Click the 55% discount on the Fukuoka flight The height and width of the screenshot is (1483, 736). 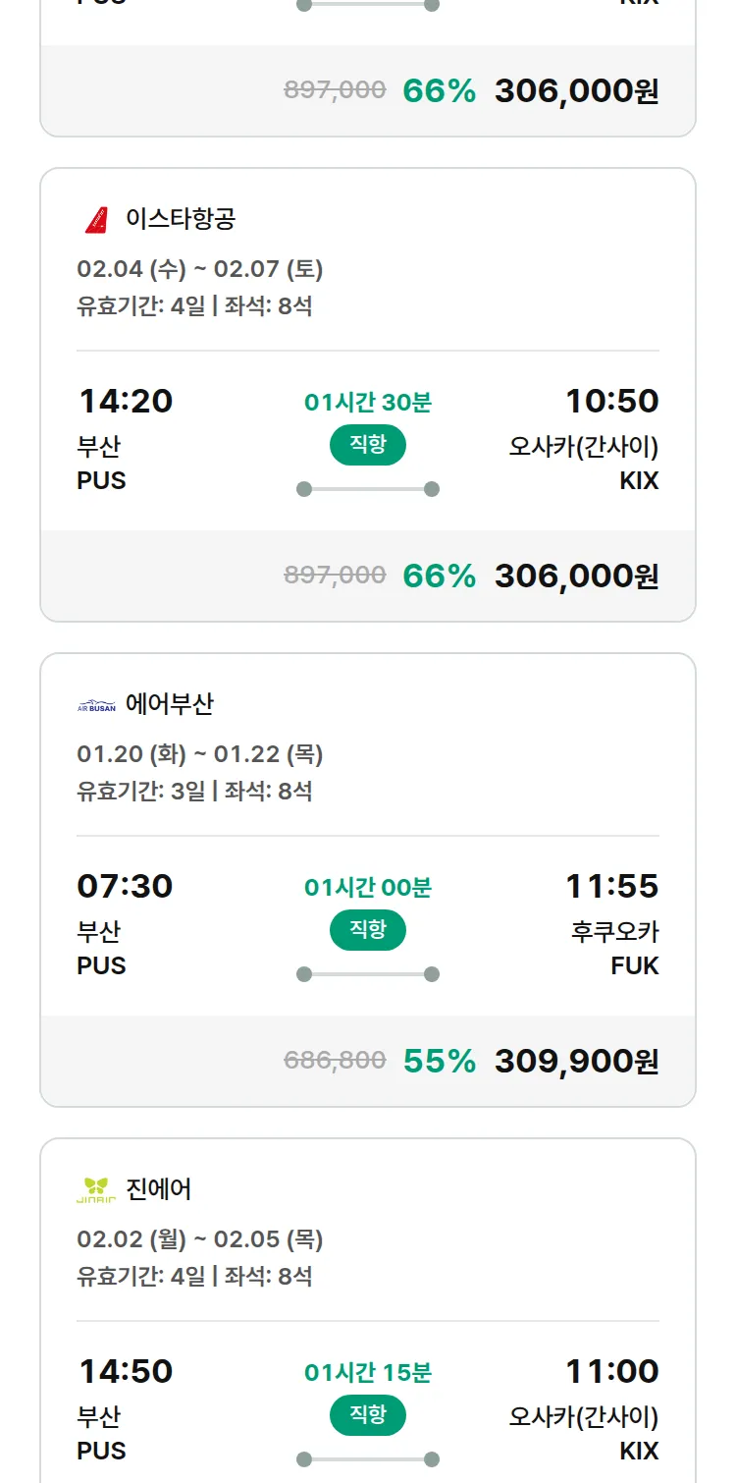[439, 1061]
